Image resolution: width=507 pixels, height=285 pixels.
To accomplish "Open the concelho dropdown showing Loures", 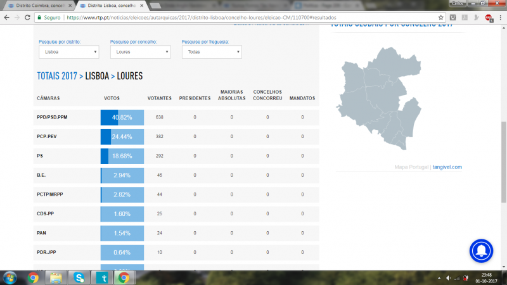I will 140,52.
